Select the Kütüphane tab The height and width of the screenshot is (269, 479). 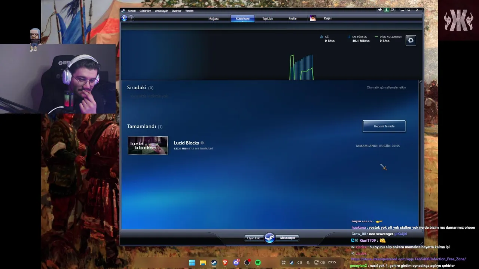[x=242, y=18]
